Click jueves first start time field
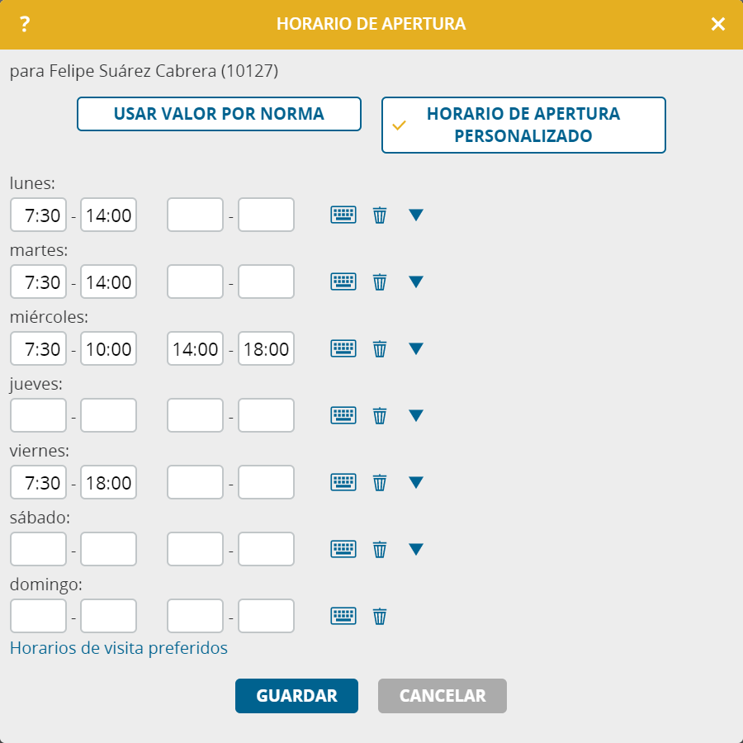 pos(38,415)
